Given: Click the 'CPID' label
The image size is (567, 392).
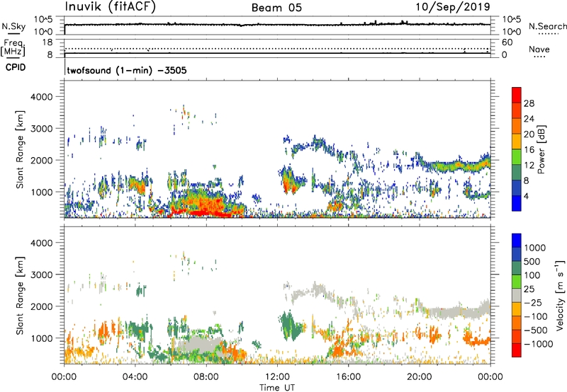Looking at the screenshot, I should click(16, 67).
